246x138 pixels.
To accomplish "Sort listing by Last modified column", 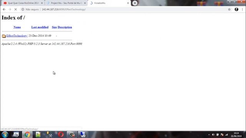I will (40, 27).
